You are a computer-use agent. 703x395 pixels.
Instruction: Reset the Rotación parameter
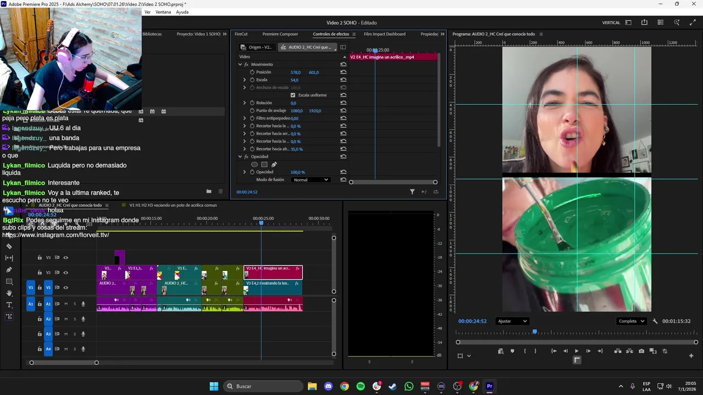click(x=343, y=103)
